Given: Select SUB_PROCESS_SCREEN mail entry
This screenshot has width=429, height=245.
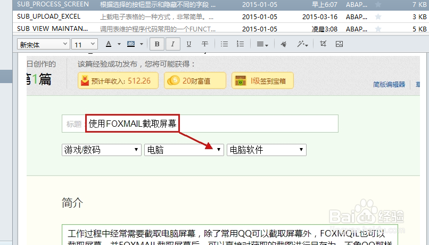Looking at the screenshot, I should [220, 5].
